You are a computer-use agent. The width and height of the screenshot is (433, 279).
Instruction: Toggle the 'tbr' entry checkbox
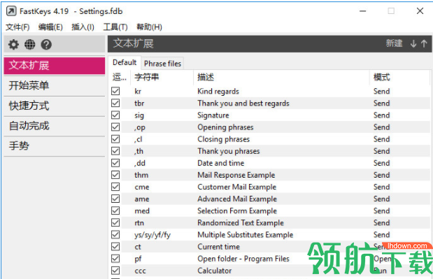[x=115, y=103]
